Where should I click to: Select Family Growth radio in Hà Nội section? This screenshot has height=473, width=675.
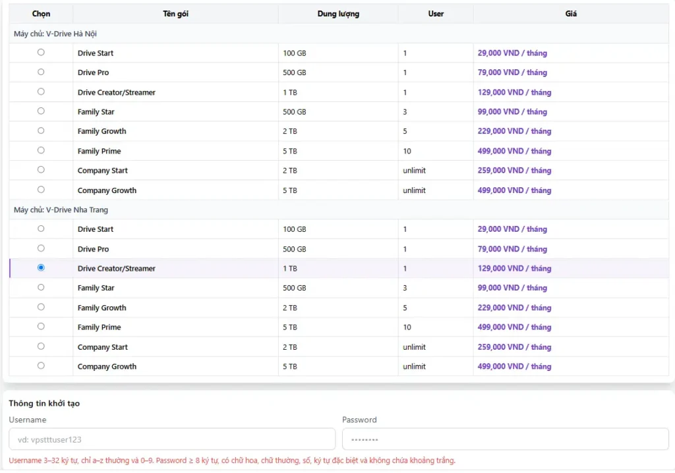coord(41,130)
